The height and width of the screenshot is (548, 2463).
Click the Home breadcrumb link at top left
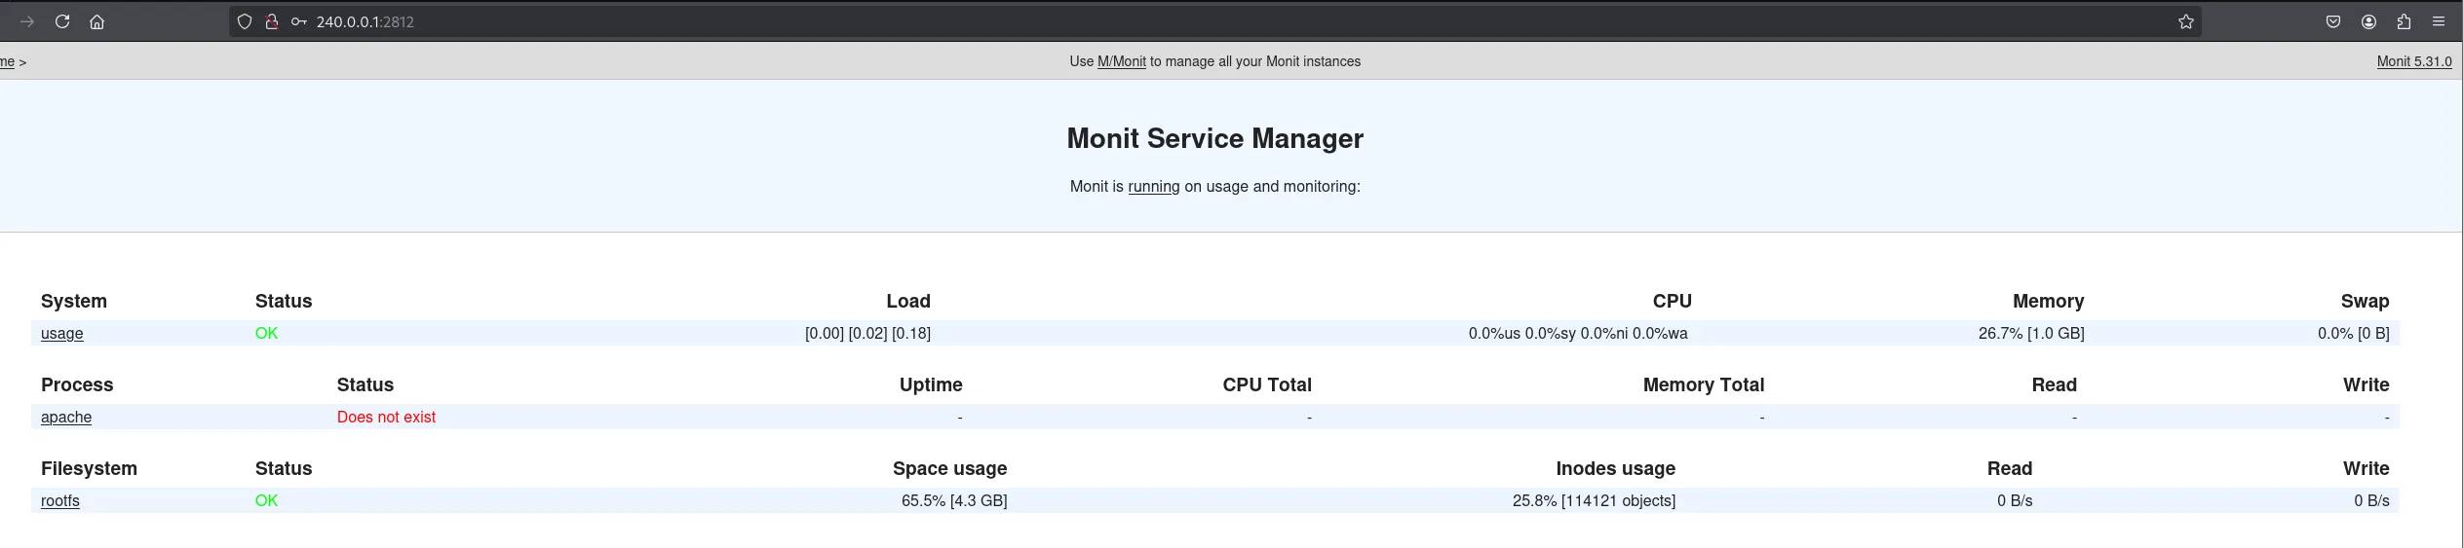tap(7, 62)
